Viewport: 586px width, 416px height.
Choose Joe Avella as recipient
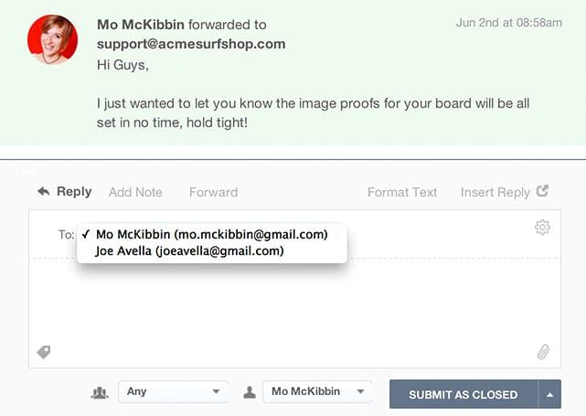coord(189,251)
